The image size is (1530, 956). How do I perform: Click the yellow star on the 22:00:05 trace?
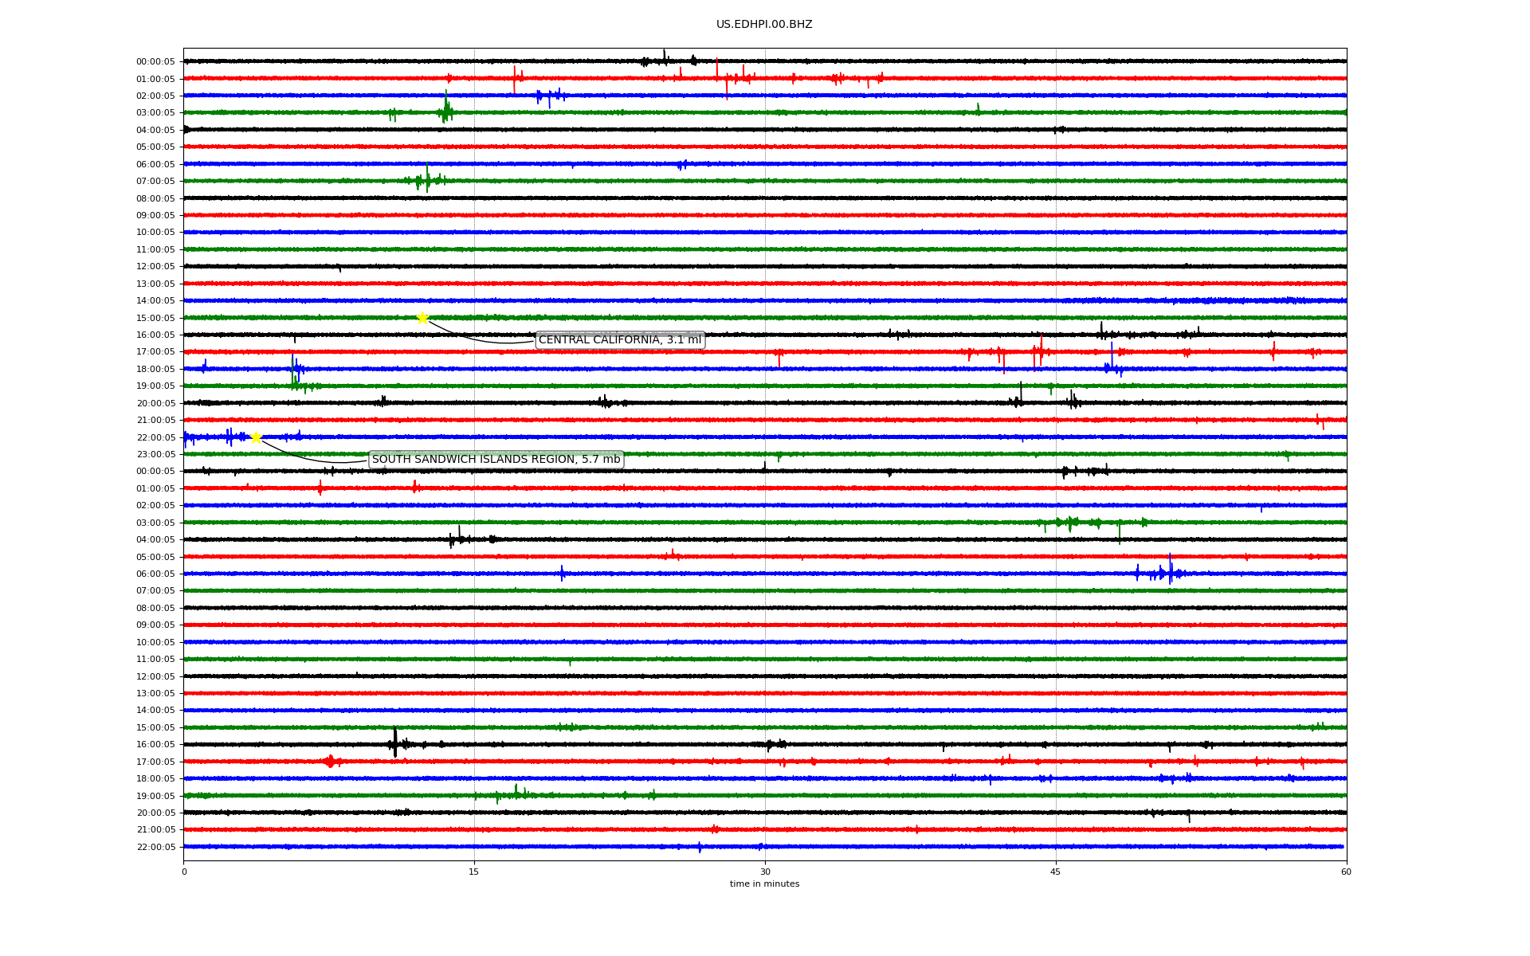click(256, 437)
